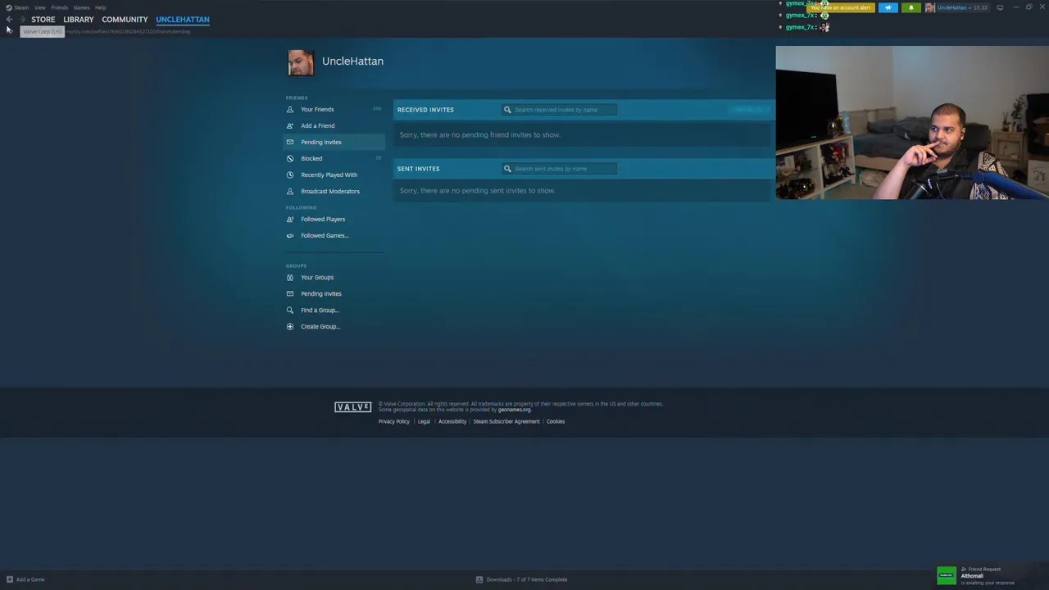Open Recently Played With
Screen dimensions: 1049x590
[x=329, y=175]
